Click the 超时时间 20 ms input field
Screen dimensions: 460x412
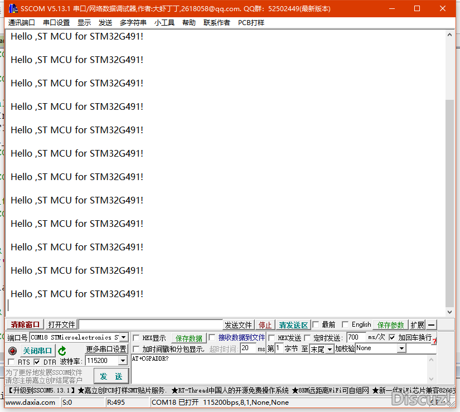point(248,348)
